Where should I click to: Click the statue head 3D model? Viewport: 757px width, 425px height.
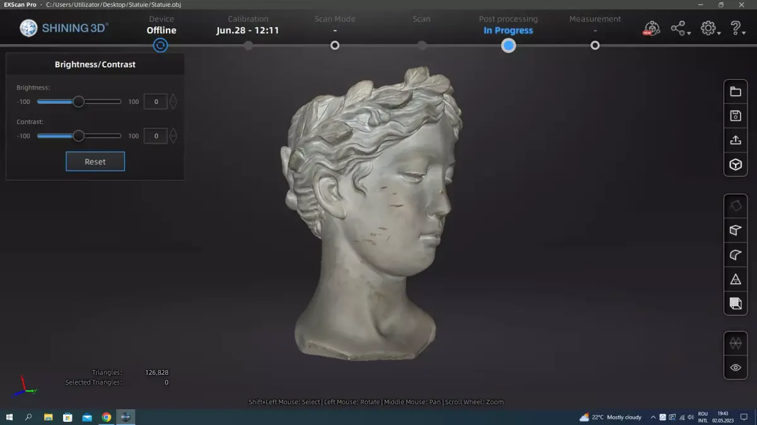(371, 214)
